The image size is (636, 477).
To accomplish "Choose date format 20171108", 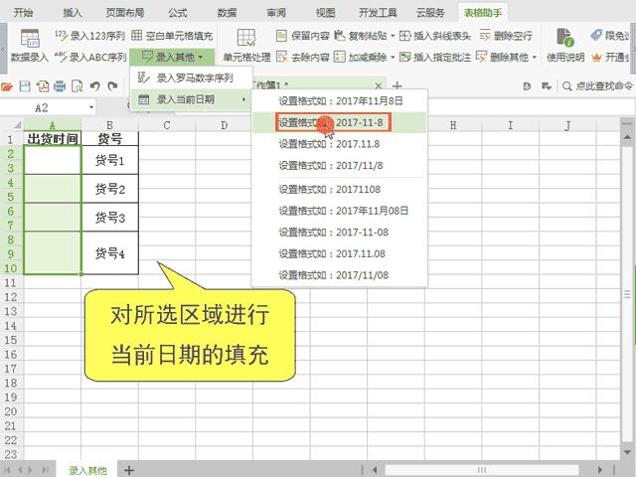I will tap(340, 190).
